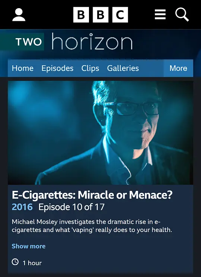Image resolution: width=201 pixels, height=277 pixels.
Task: Click the clock duration icon
Action: (x=15, y=262)
